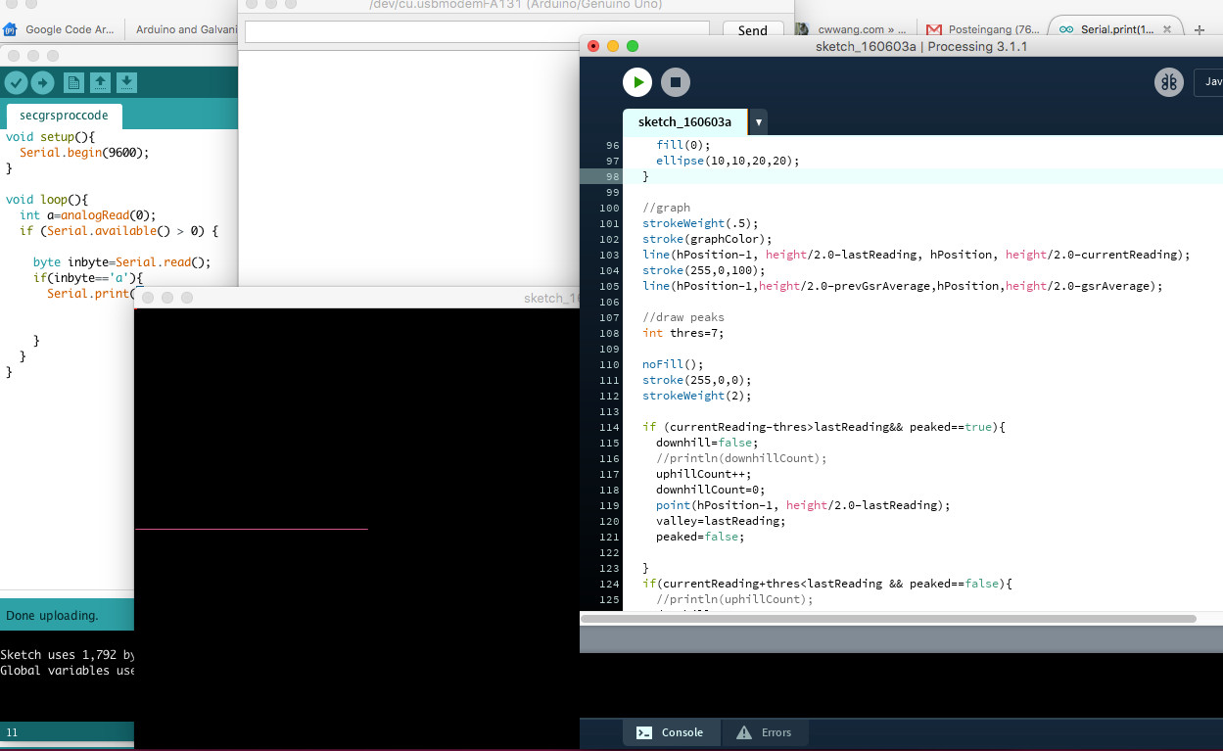Screen dimensions: 1223x751
Task: Click the 'Done uploading.' status in Arduino
Action: click(52, 616)
